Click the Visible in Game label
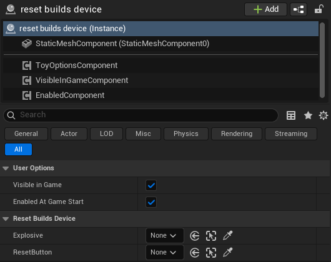Image resolution: width=331 pixels, height=262 pixels. [x=37, y=185]
